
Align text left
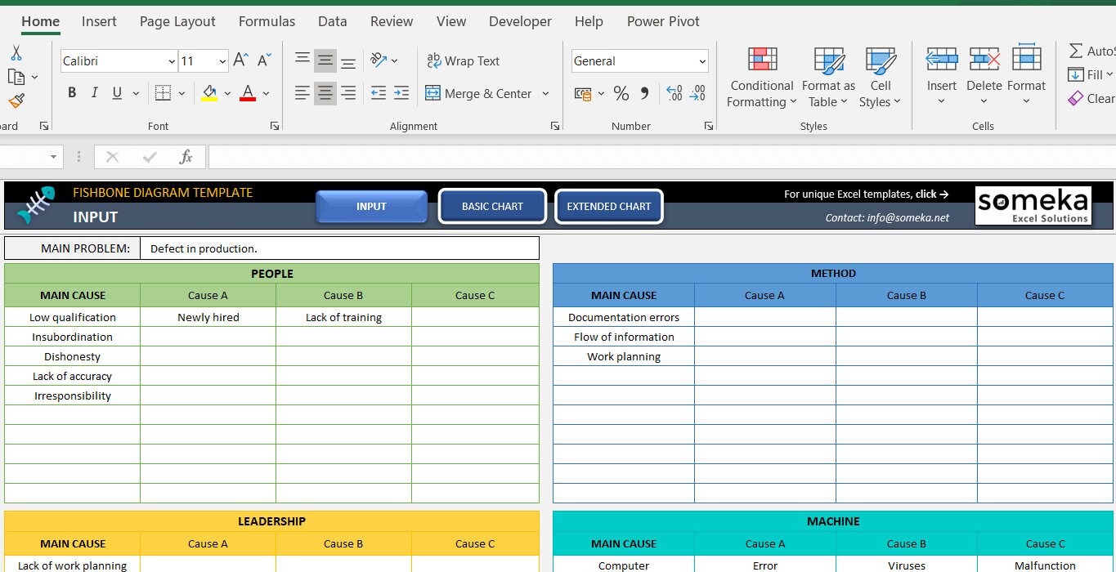[303, 93]
